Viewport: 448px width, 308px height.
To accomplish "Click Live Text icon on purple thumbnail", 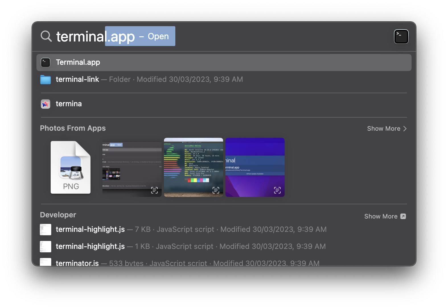I will 278,190.
